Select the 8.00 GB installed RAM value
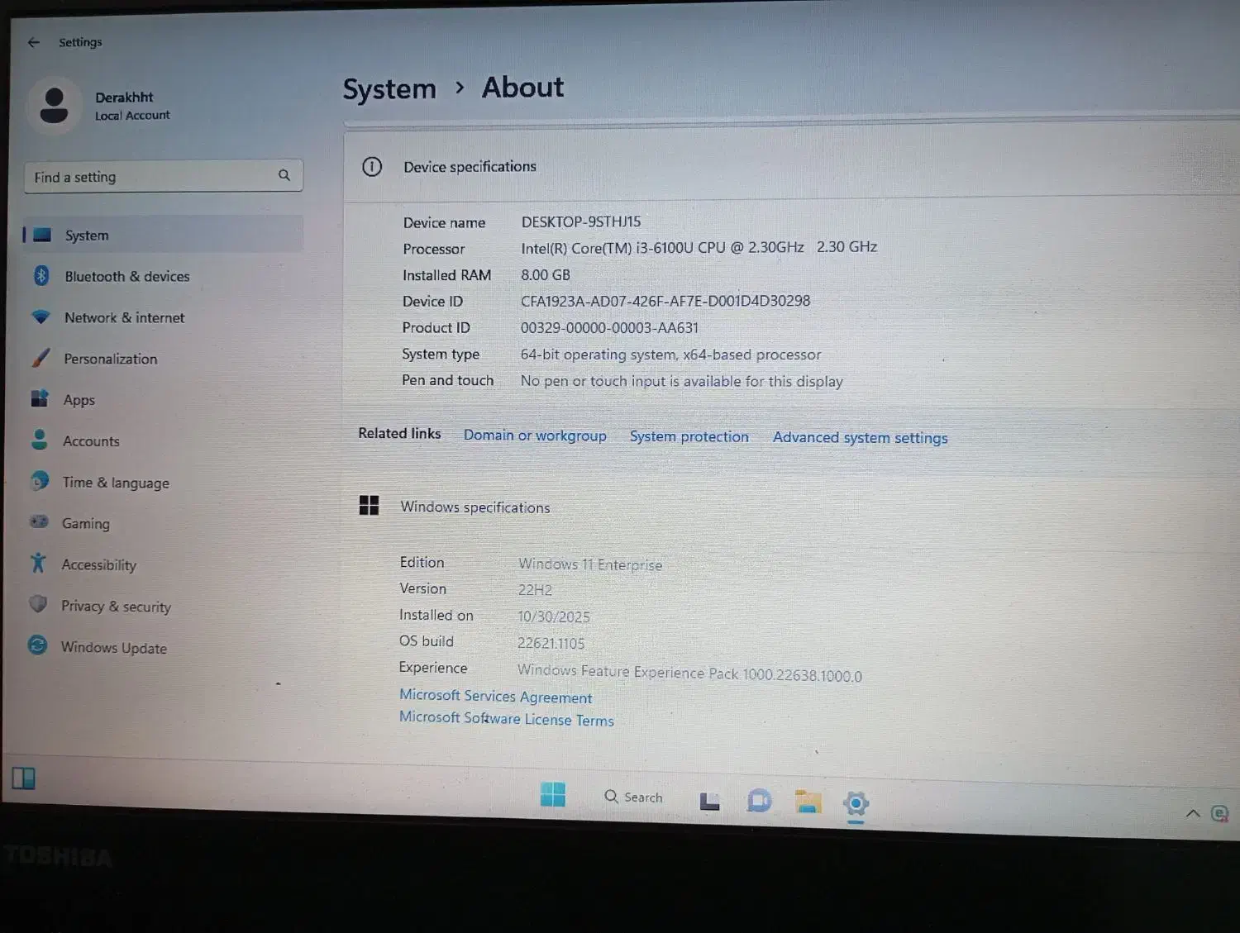This screenshot has width=1240, height=933. pos(546,274)
